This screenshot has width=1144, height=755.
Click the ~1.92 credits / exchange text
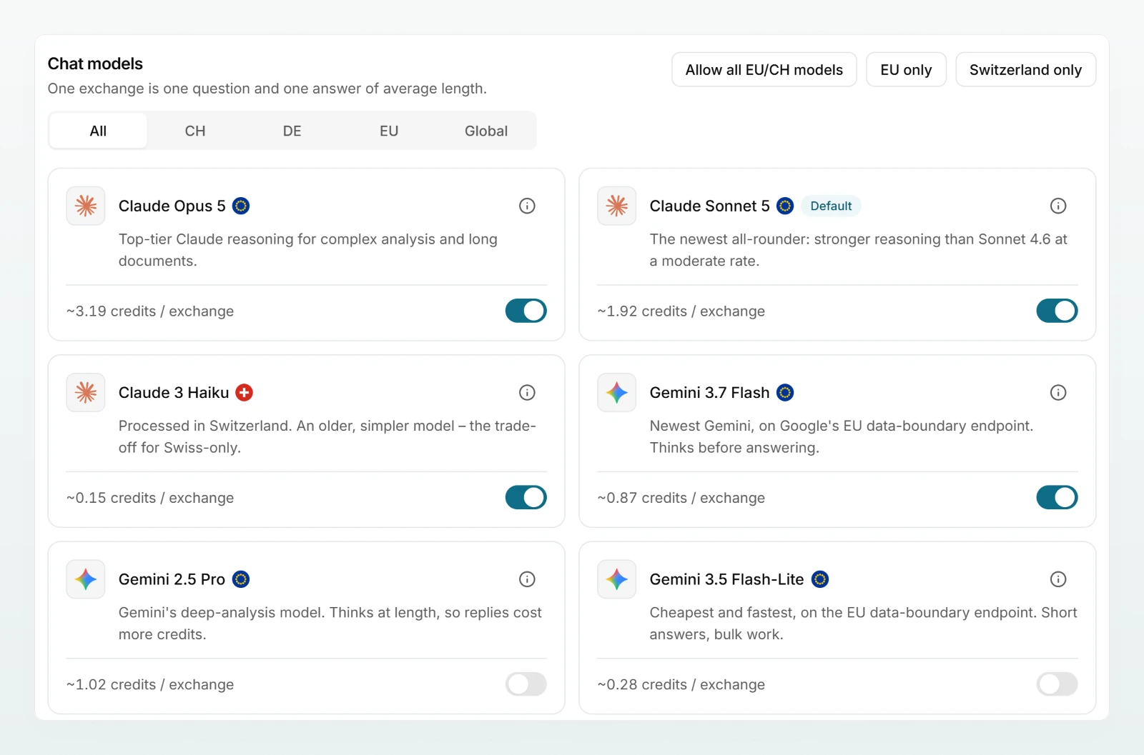click(681, 311)
